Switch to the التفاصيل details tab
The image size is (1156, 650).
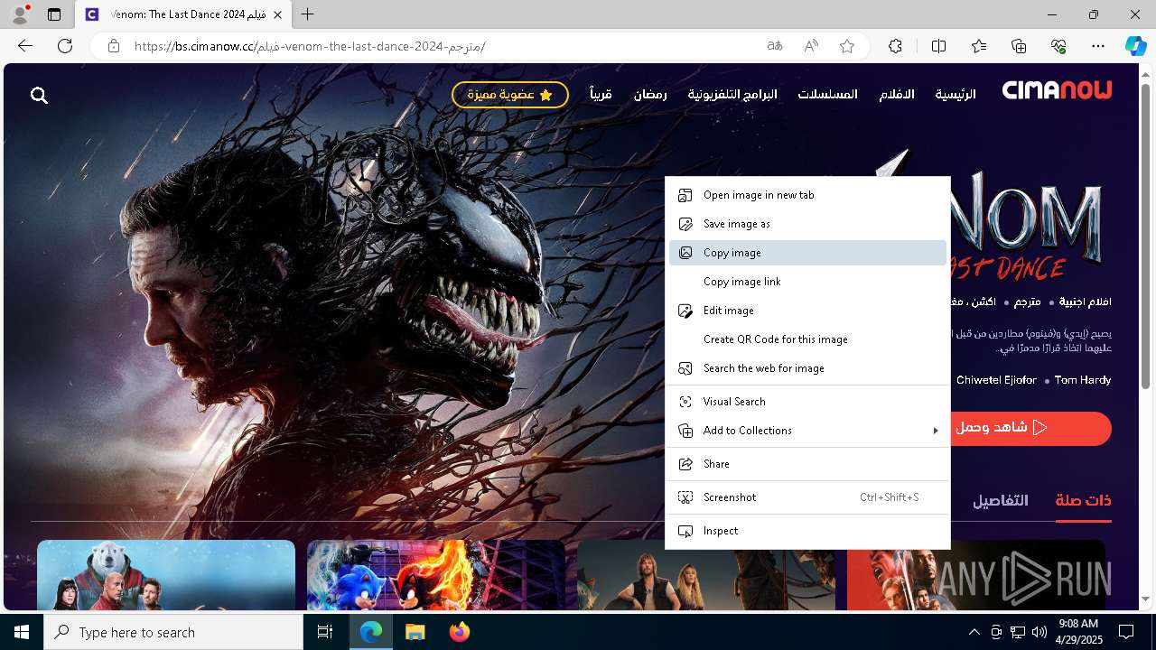pos(1000,501)
